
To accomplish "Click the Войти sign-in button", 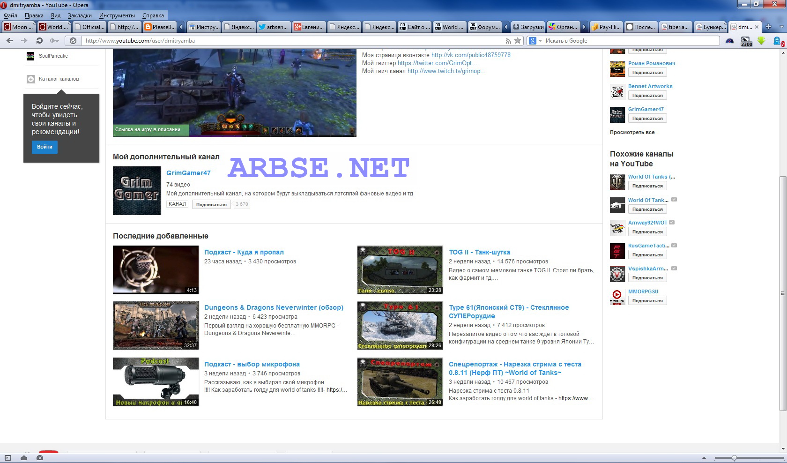I will click(x=45, y=147).
